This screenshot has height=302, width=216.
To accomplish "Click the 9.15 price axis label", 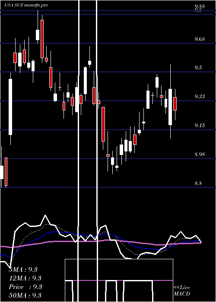I will coord(200,126).
